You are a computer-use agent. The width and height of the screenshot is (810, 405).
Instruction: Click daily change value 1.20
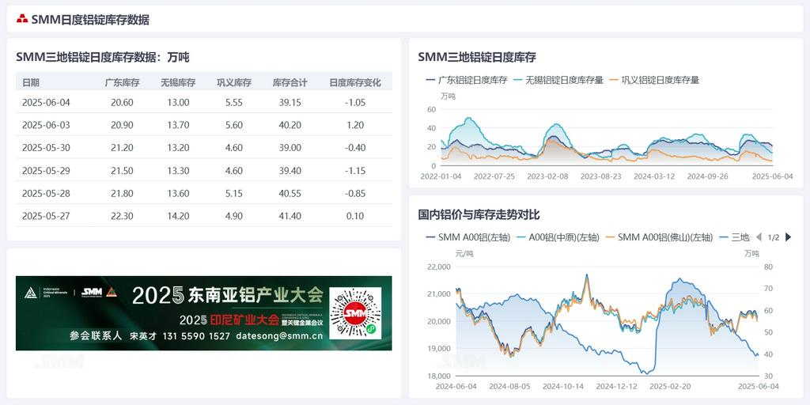355,125
